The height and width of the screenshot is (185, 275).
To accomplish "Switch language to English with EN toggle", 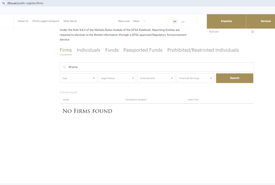I will point(175,22).
